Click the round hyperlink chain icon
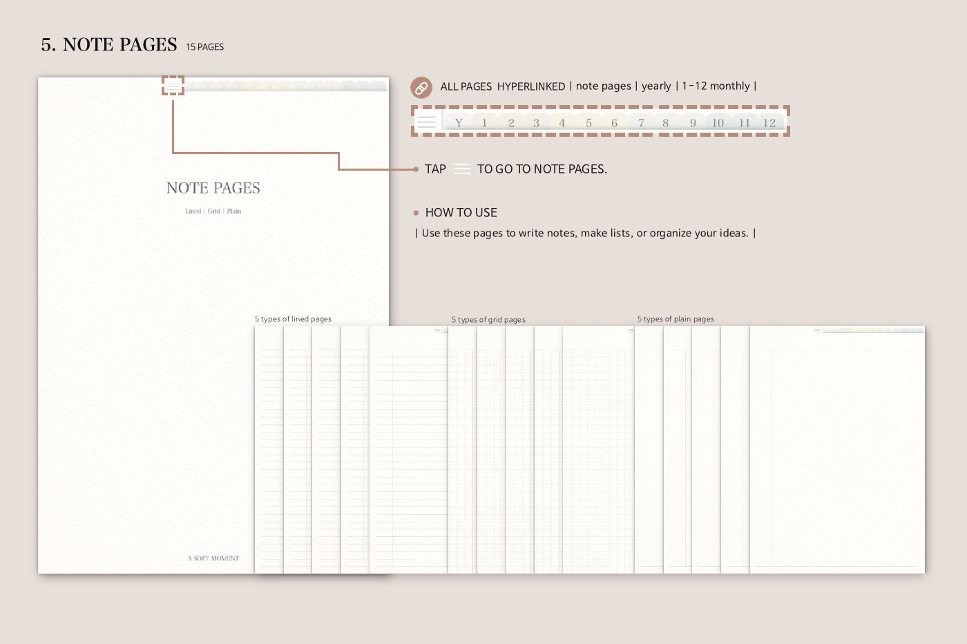967x644 pixels. click(x=421, y=88)
